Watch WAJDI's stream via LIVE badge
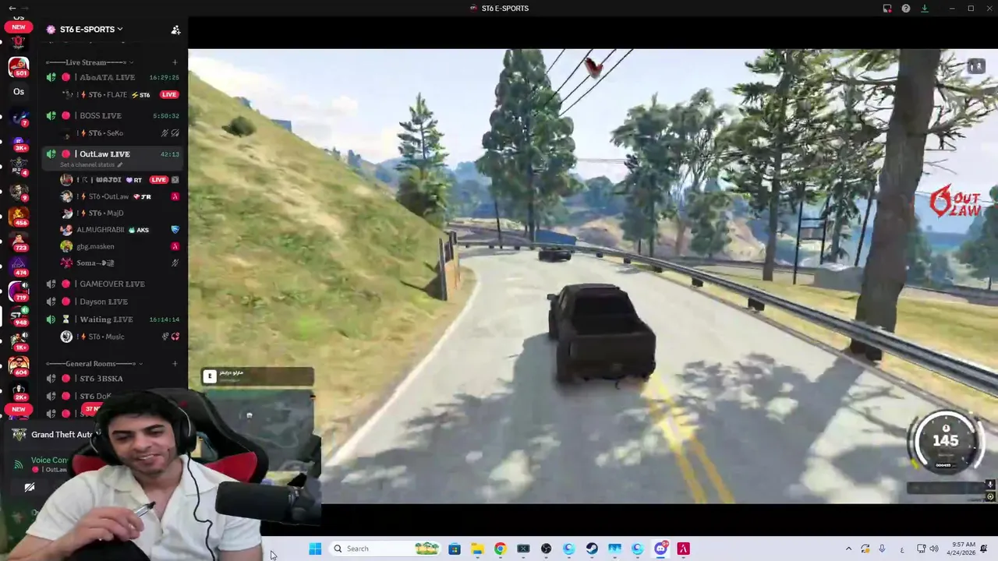Image resolution: width=998 pixels, height=561 pixels. (x=159, y=180)
